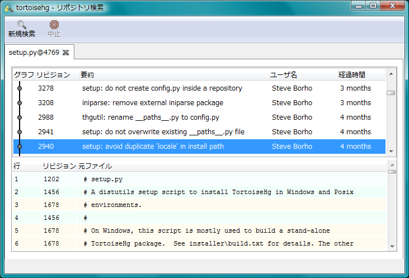The image size is (409, 278).
Task: Click annotation line 3 '# environments.'
Action: click(112, 205)
